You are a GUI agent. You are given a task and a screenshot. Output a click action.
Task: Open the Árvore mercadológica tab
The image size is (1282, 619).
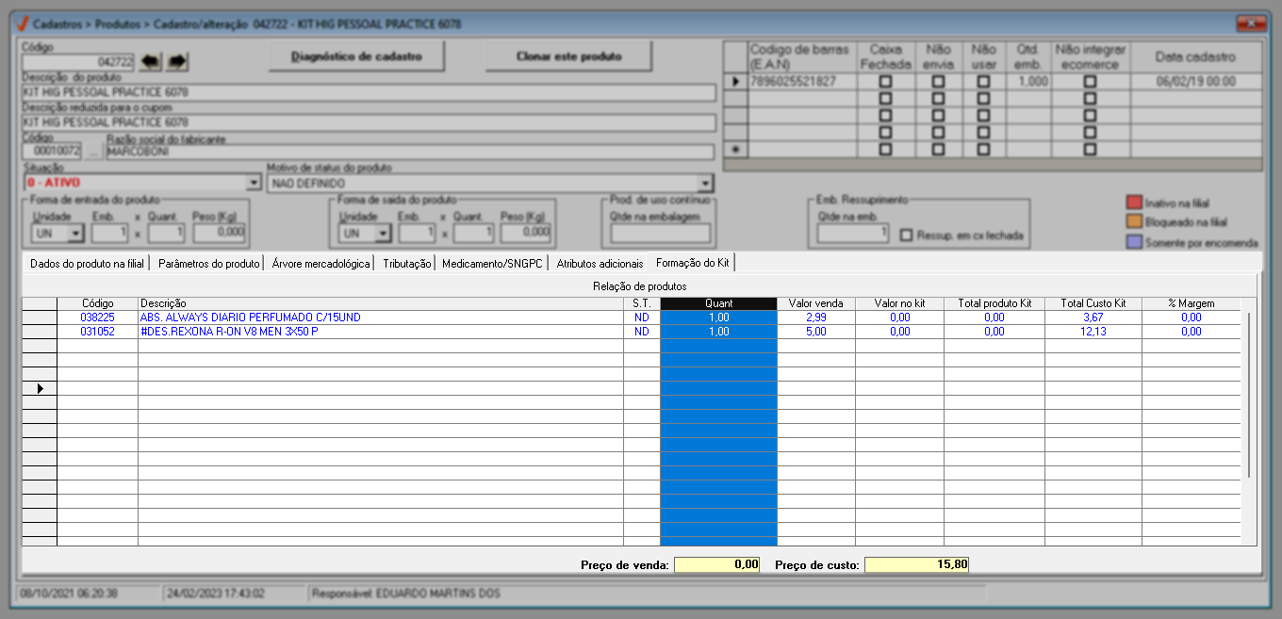pos(320,264)
